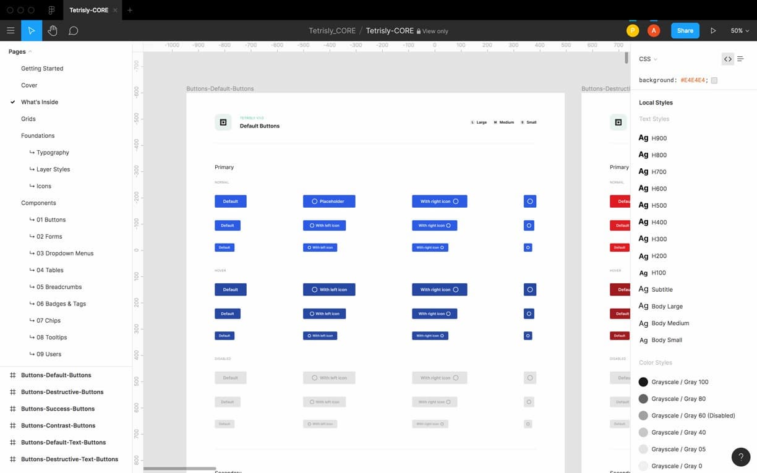Click the blue Share button
This screenshot has width=757, height=473.
click(685, 30)
